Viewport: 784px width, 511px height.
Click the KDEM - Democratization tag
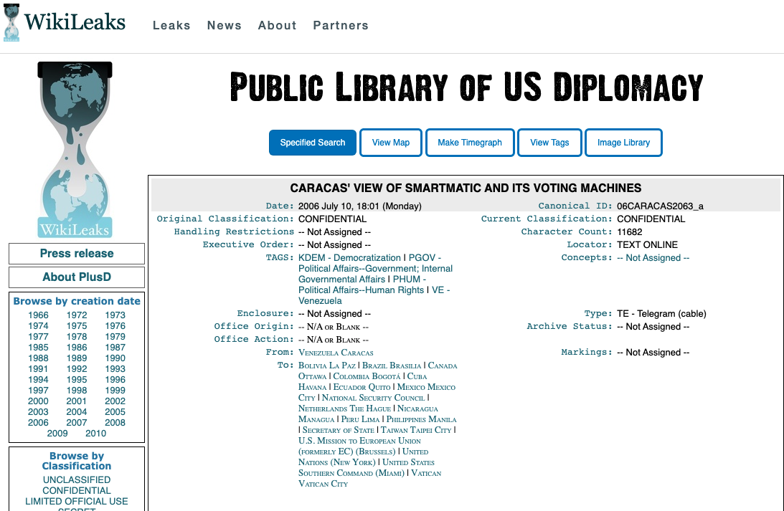[349, 258]
